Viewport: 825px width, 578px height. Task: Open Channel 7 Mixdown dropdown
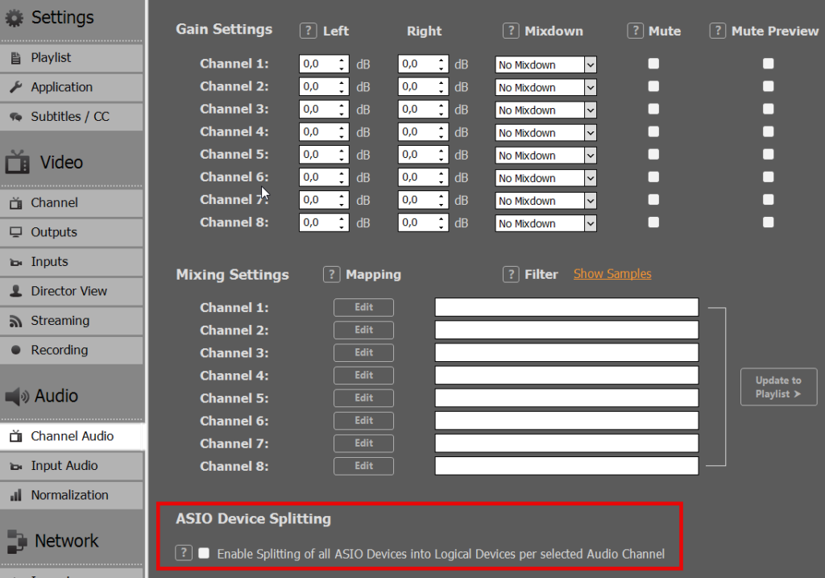[x=545, y=201]
